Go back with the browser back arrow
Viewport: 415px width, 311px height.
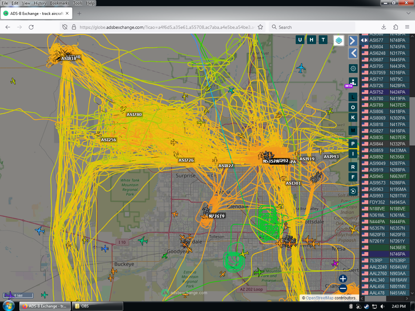coord(8,27)
